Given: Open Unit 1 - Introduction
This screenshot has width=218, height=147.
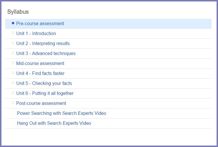Looking at the screenshot, I should [36, 33].
